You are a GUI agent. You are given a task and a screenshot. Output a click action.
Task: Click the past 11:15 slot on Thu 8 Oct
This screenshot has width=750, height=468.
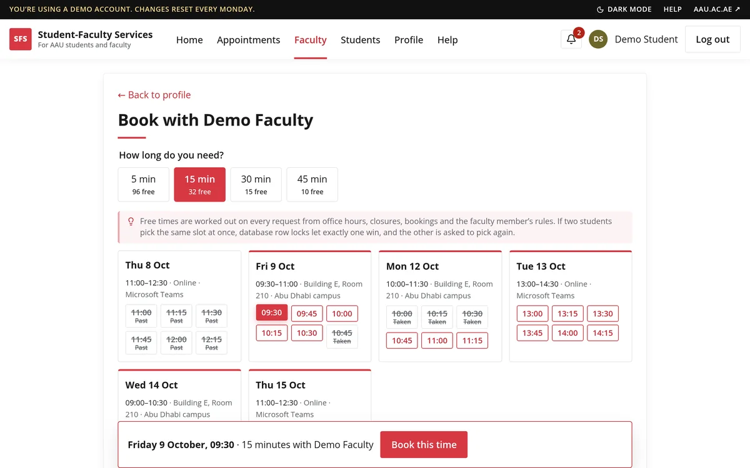tap(176, 316)
